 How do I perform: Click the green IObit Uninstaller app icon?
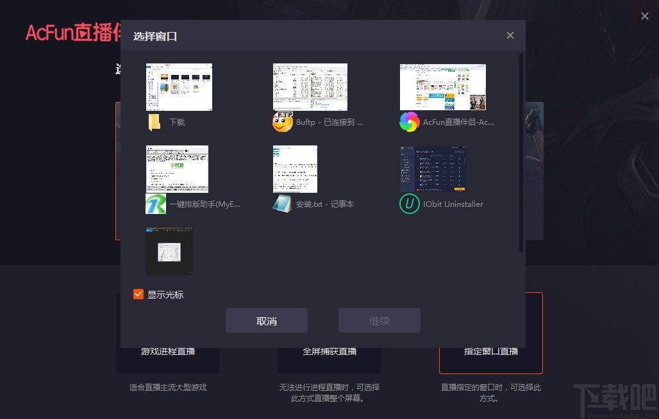click(409, 204)
